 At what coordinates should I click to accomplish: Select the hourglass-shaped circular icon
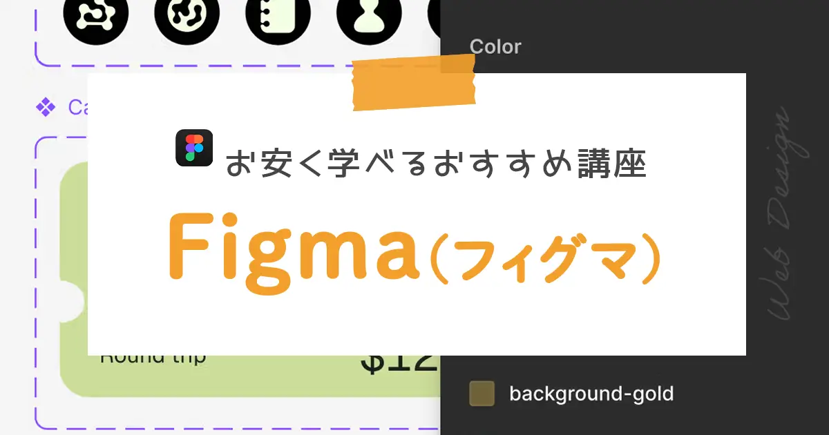click(x=370, y=14)
